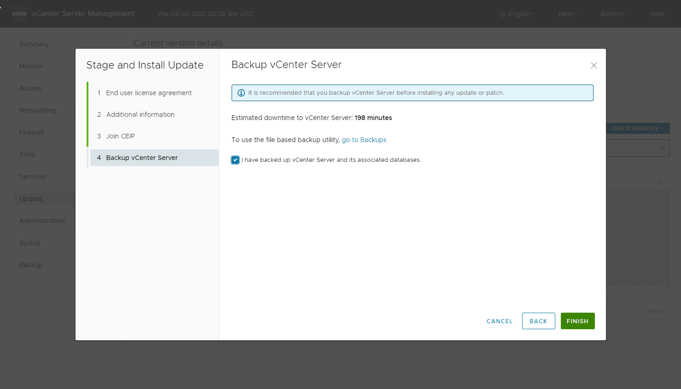Screen dimensions: 681x389
Task: Open the root user menu
Action: click(x=659, y=14)
